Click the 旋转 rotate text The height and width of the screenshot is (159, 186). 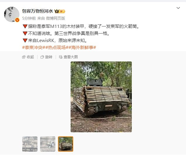coord(49,57)
